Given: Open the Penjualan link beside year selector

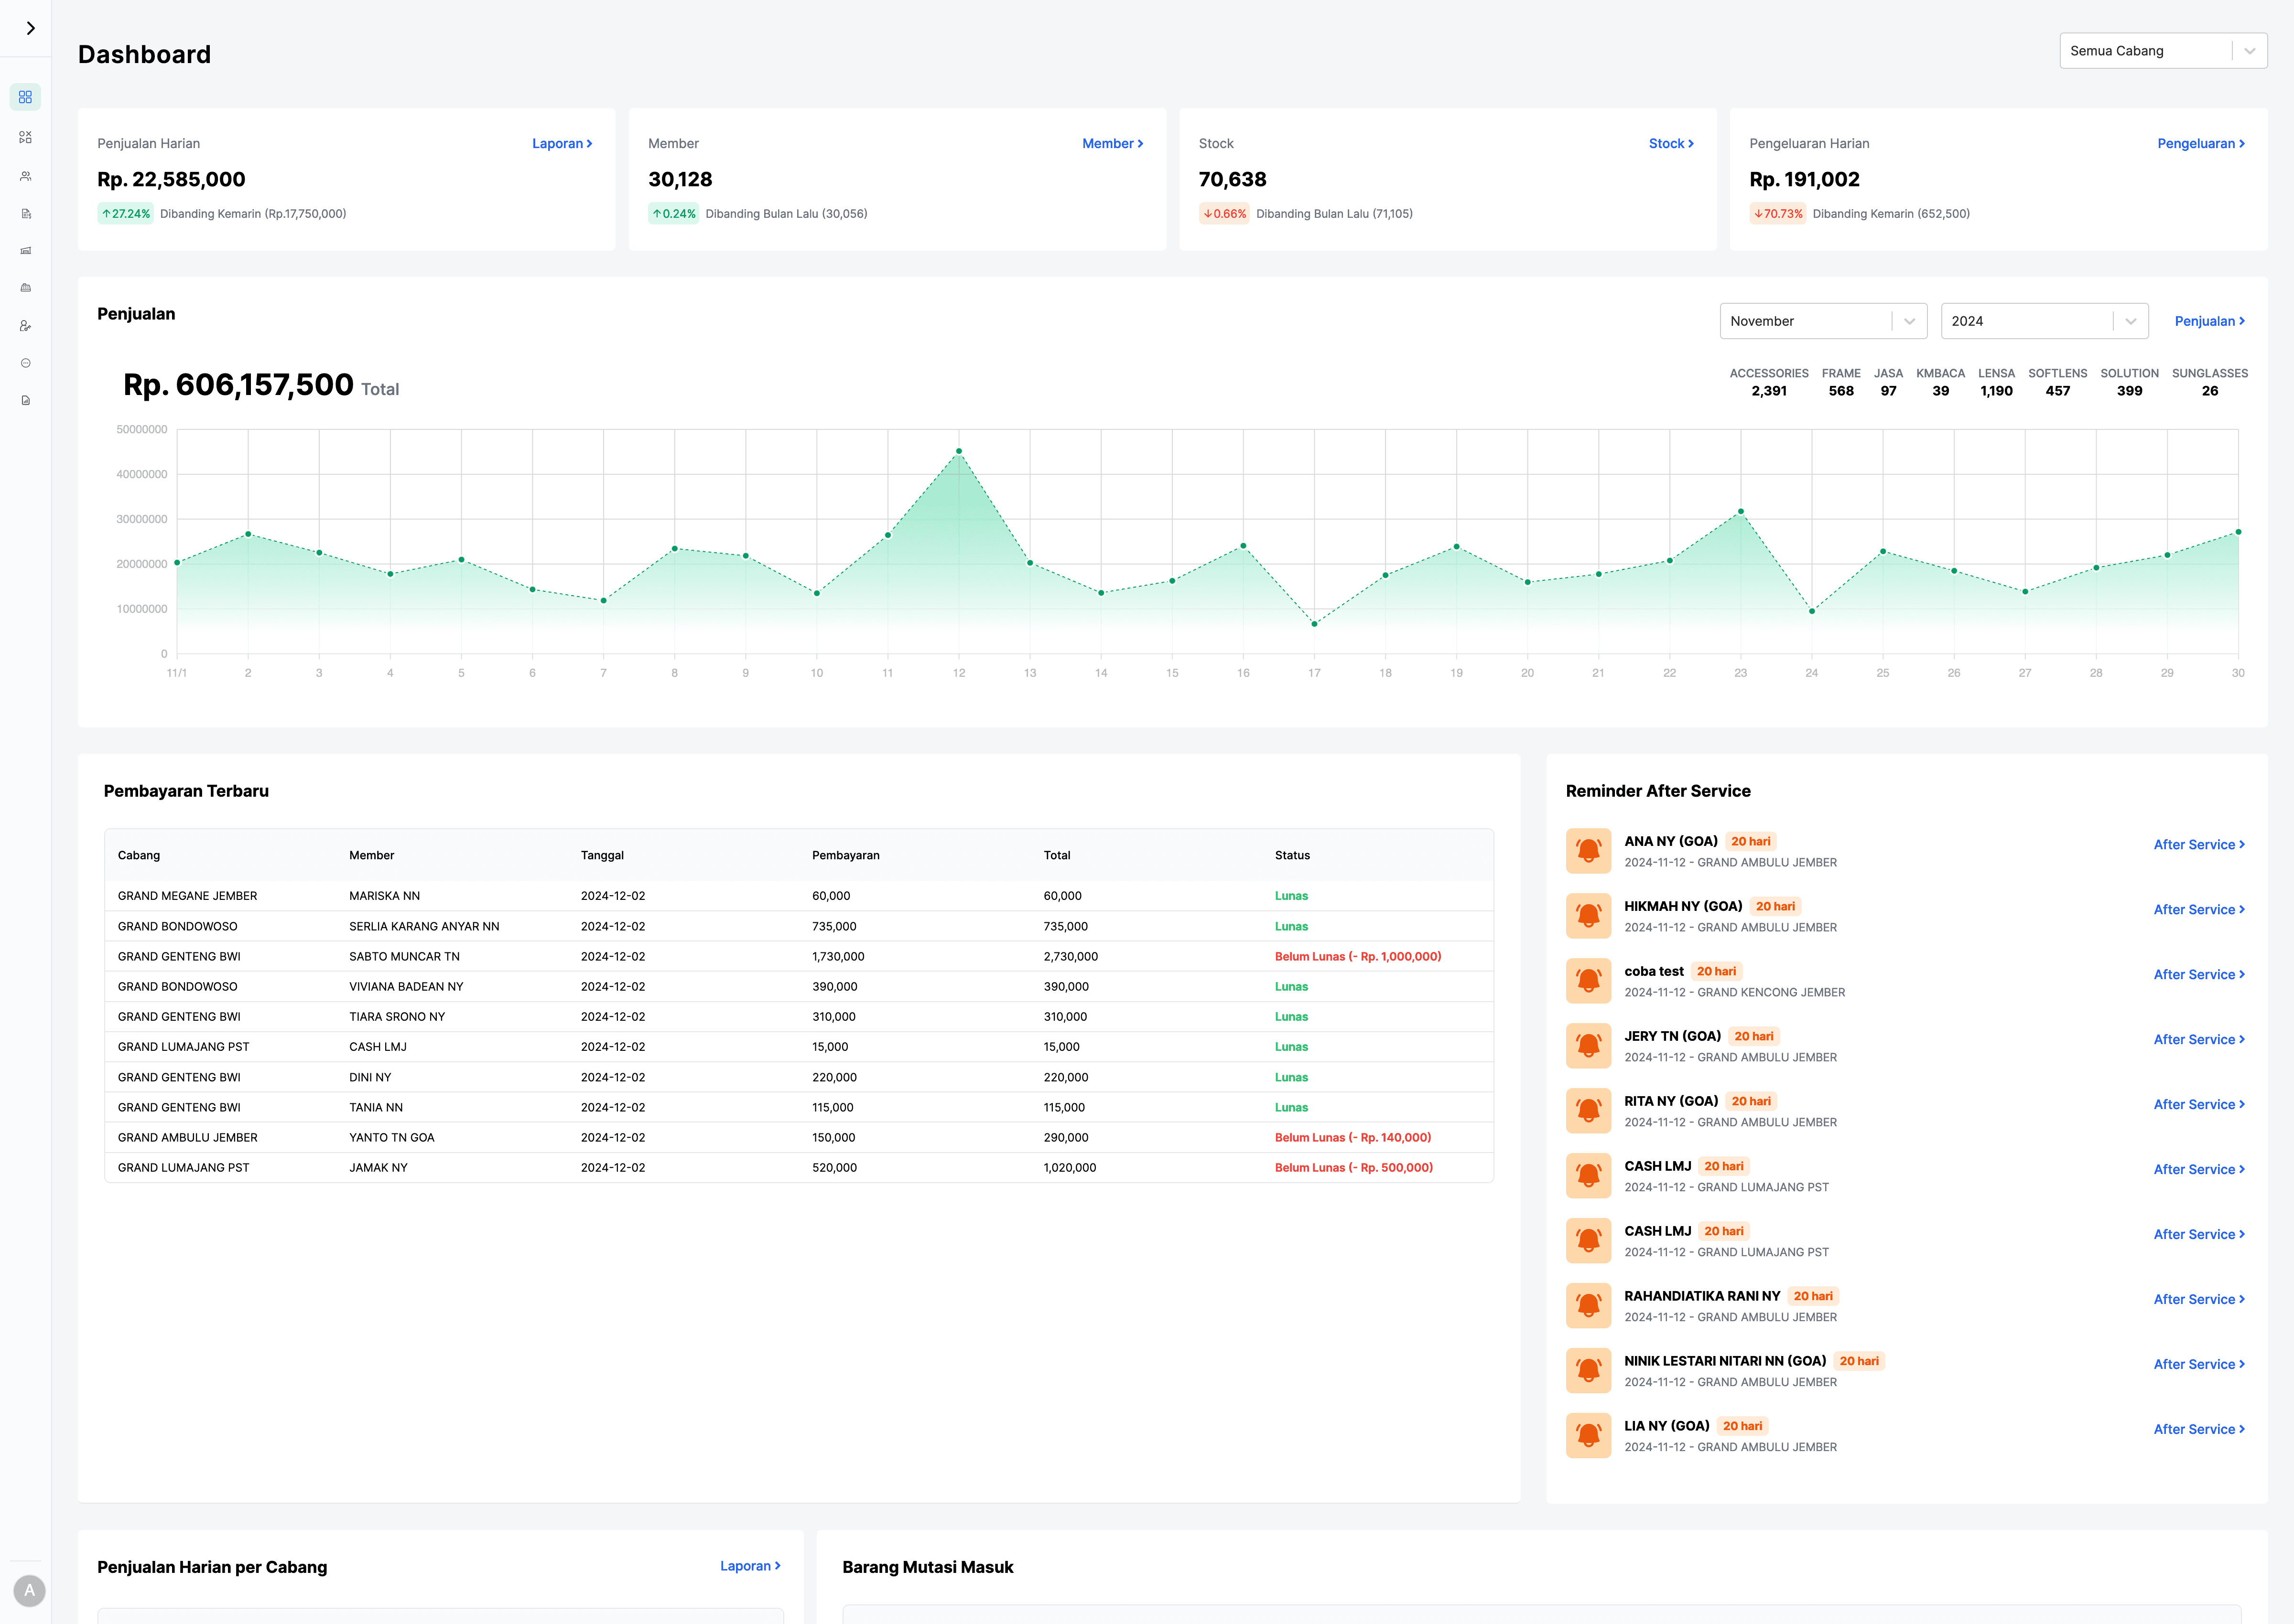Looking at the screenshot, I should point(2210,321).
